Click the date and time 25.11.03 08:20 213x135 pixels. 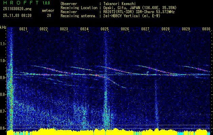pyautogui.click(x=17, y=16)
